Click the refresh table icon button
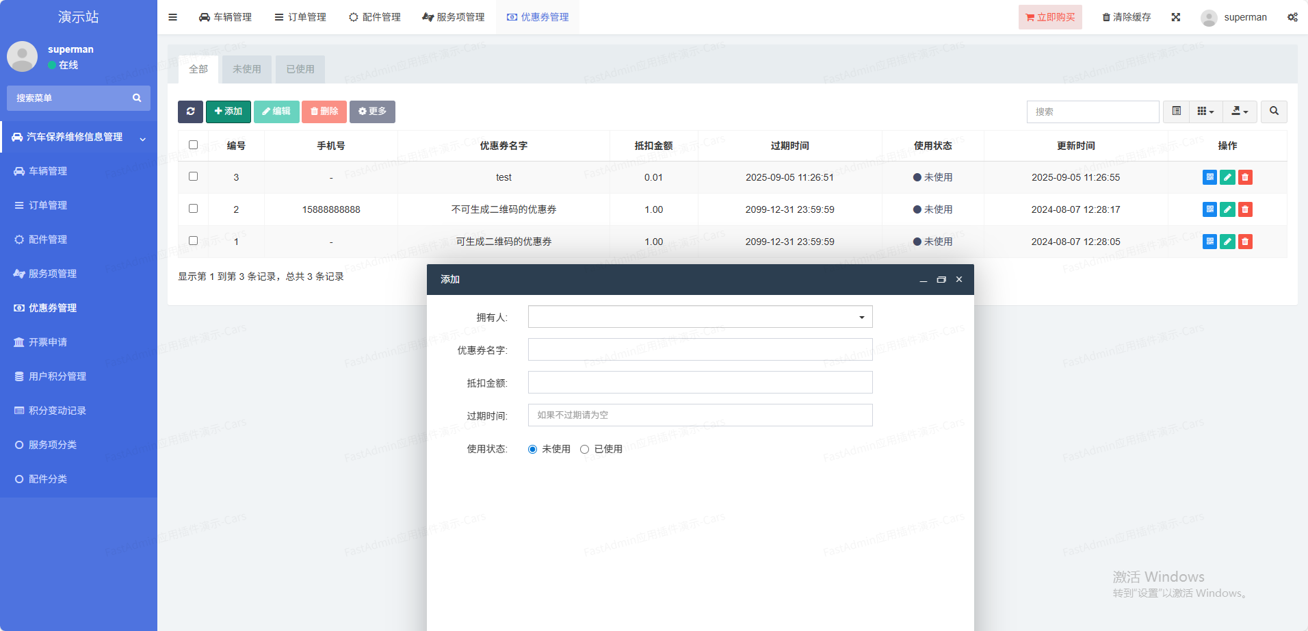This screenshot has width=1308, height=631. (190, 112)
